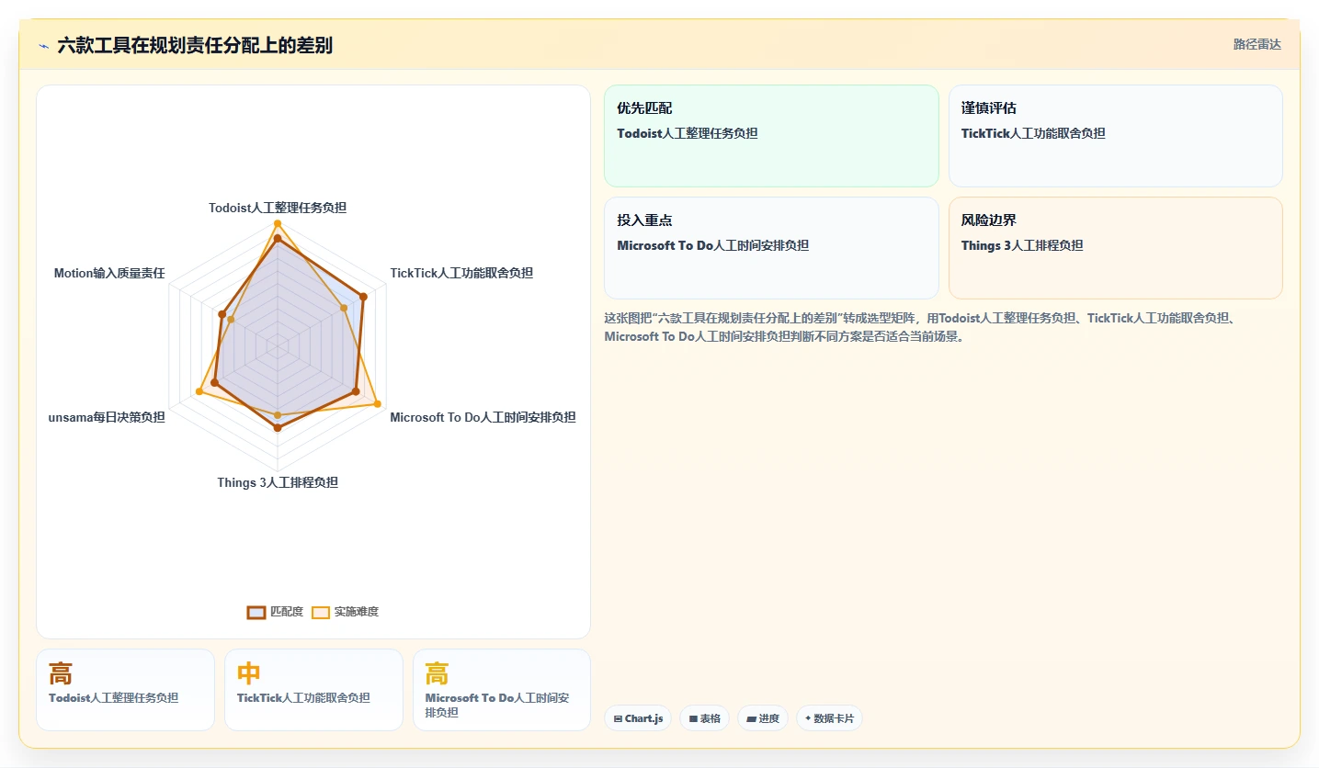Click Todoist人工整理任务负担 text in 优先匹配 card
Screen dimensions: 1319x768
[688, 133]
